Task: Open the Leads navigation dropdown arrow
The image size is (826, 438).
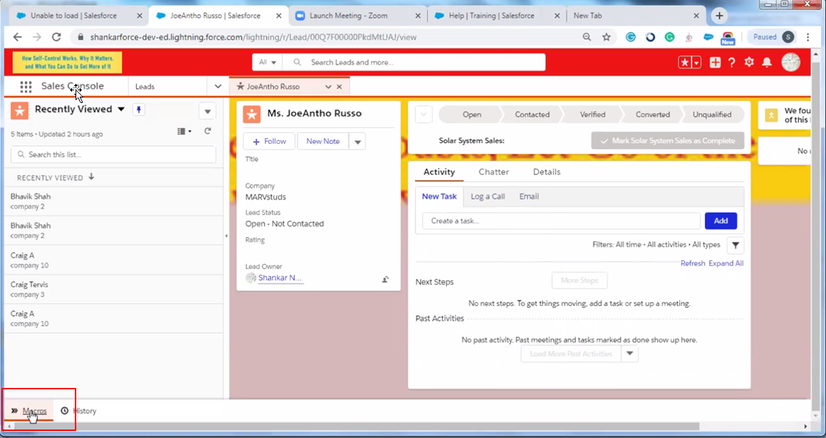Action: tap(218, 87)
